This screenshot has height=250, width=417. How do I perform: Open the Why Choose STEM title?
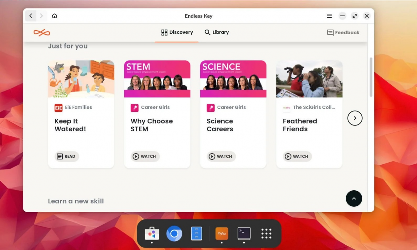coord(151,125)
